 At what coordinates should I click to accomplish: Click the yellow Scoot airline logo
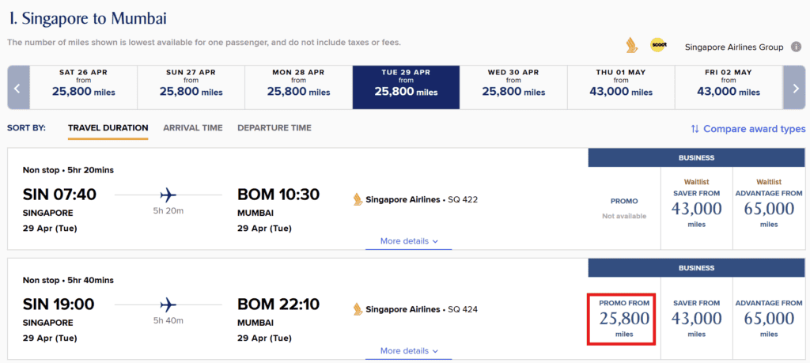(658, 45)
